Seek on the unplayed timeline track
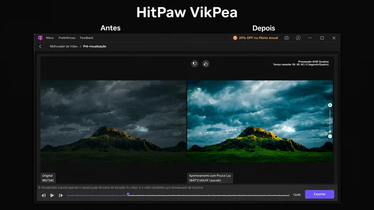The height and width of the screenshot is (210, 374). (209, 195)
